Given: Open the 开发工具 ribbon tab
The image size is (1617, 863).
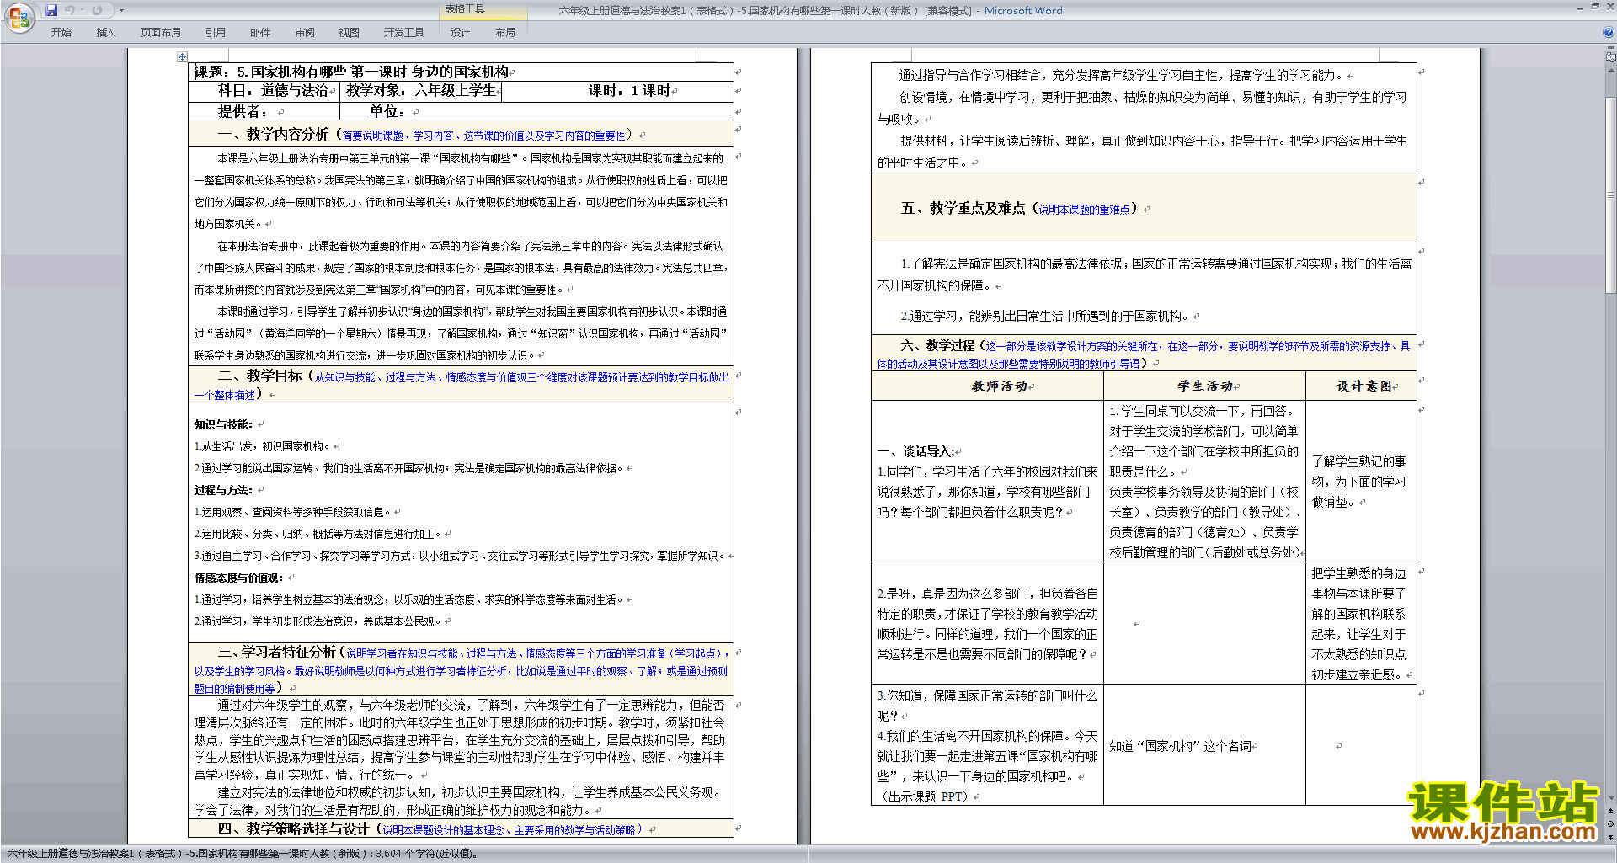Looking at the screenshot, I should pyautogui.click(x=404, y=33).
